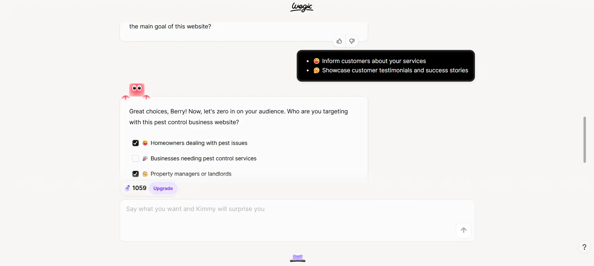Screen dimensions: 594x266
Task: Check Businesses needing pest control services
Action: [x=135, y=158]
